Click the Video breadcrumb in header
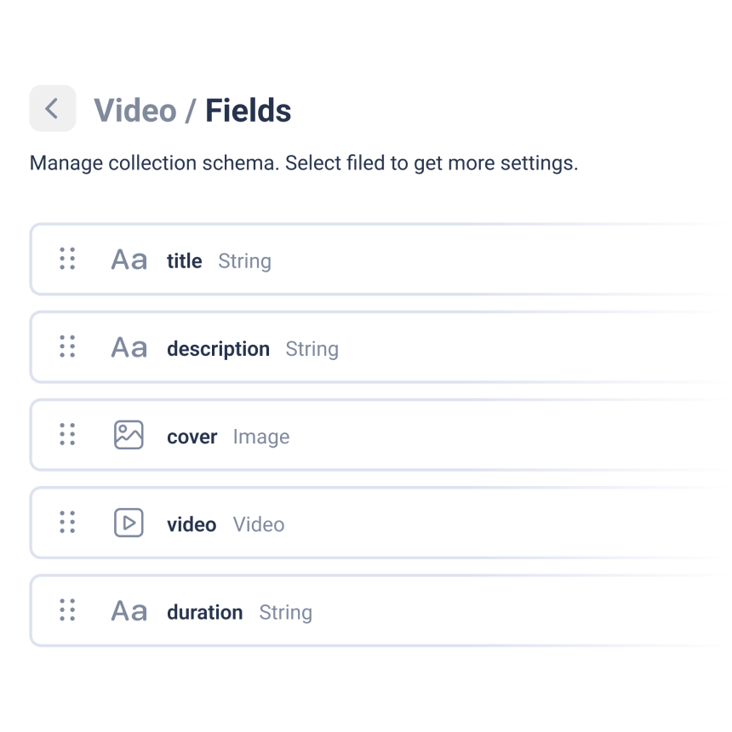The height and width of the screenshot is (732, 732). tap(135, 111)
